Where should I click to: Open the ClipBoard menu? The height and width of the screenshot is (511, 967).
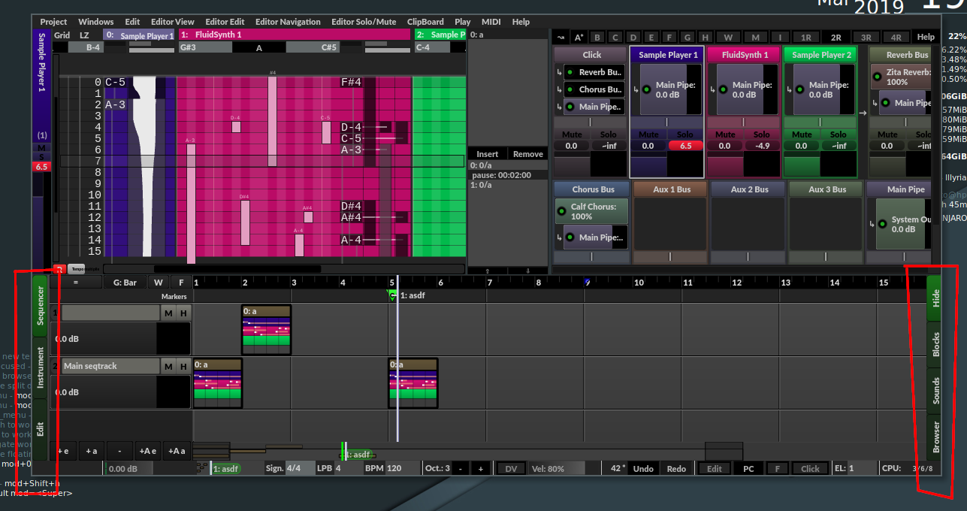[425, 22]
